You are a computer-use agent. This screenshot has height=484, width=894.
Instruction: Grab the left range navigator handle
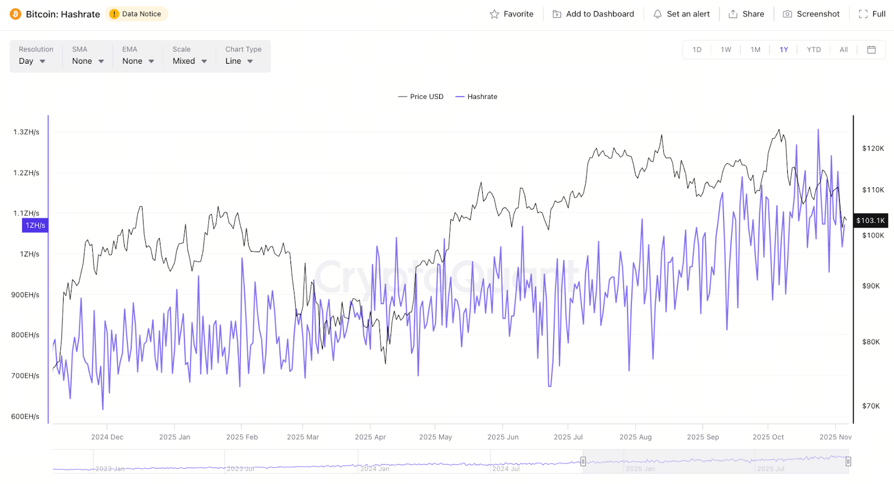pos(583,461)
